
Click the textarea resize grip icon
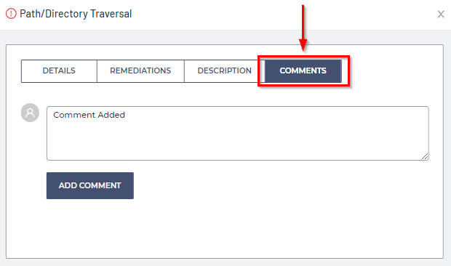[425, 156]
